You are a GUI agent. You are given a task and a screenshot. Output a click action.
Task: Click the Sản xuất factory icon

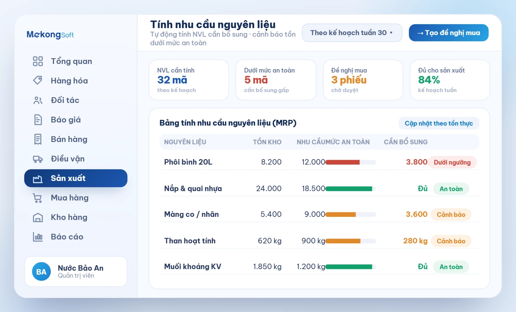click(38, 179)
